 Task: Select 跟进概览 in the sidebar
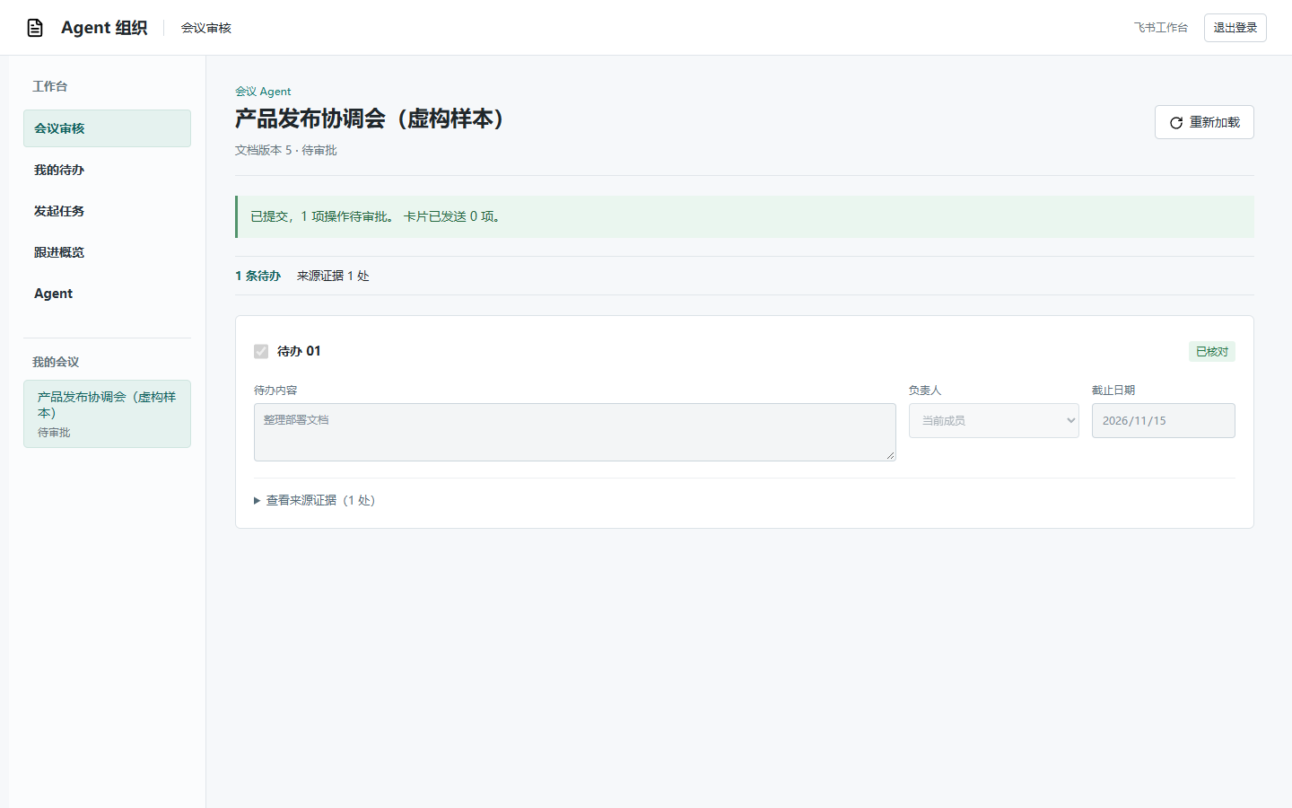[x=107, y=252]
